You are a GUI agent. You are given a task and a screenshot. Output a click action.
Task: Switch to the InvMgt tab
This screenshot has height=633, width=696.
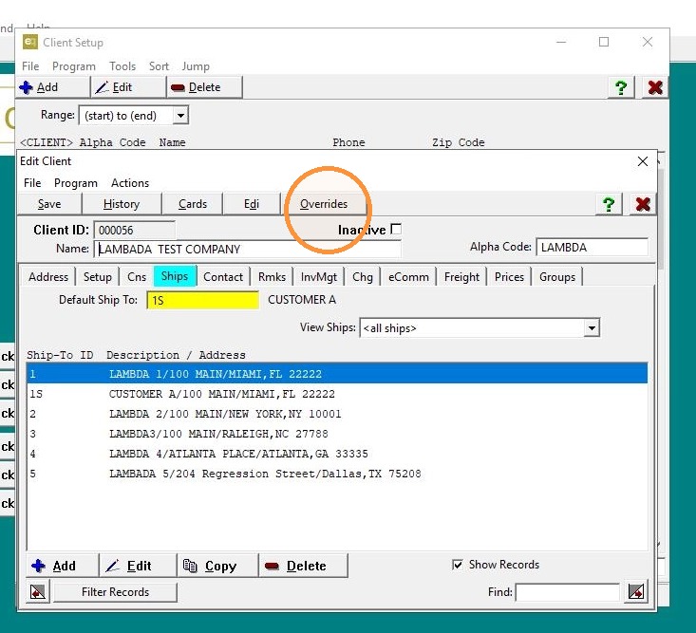coord(319,277)
